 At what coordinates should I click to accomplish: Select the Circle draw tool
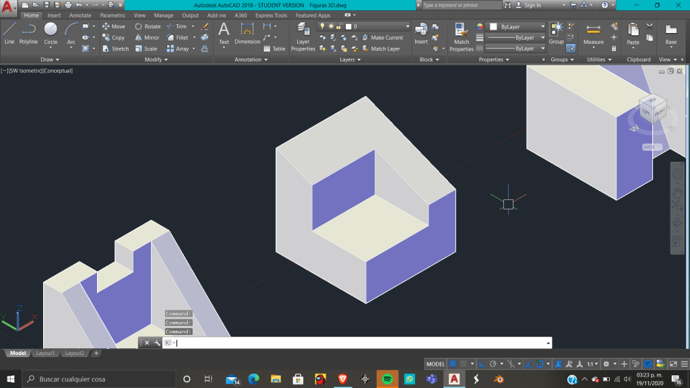tap(51, 32)
